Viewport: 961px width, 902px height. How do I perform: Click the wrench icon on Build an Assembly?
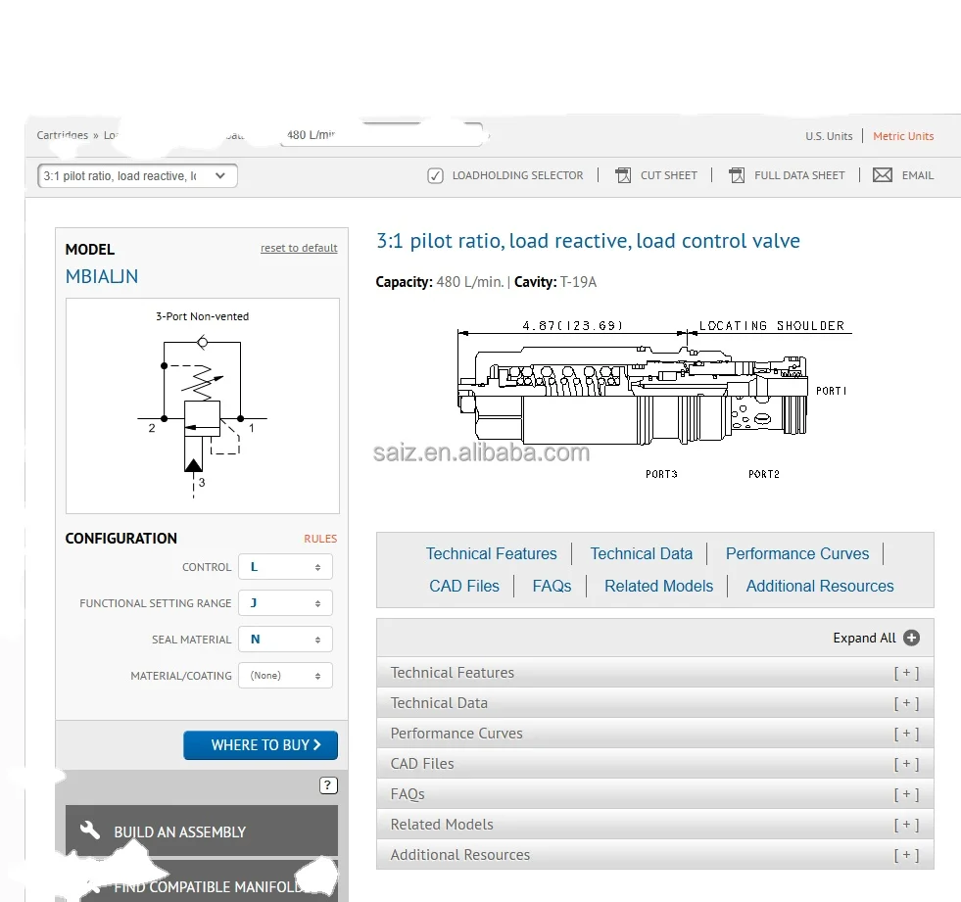coord(89,831)
